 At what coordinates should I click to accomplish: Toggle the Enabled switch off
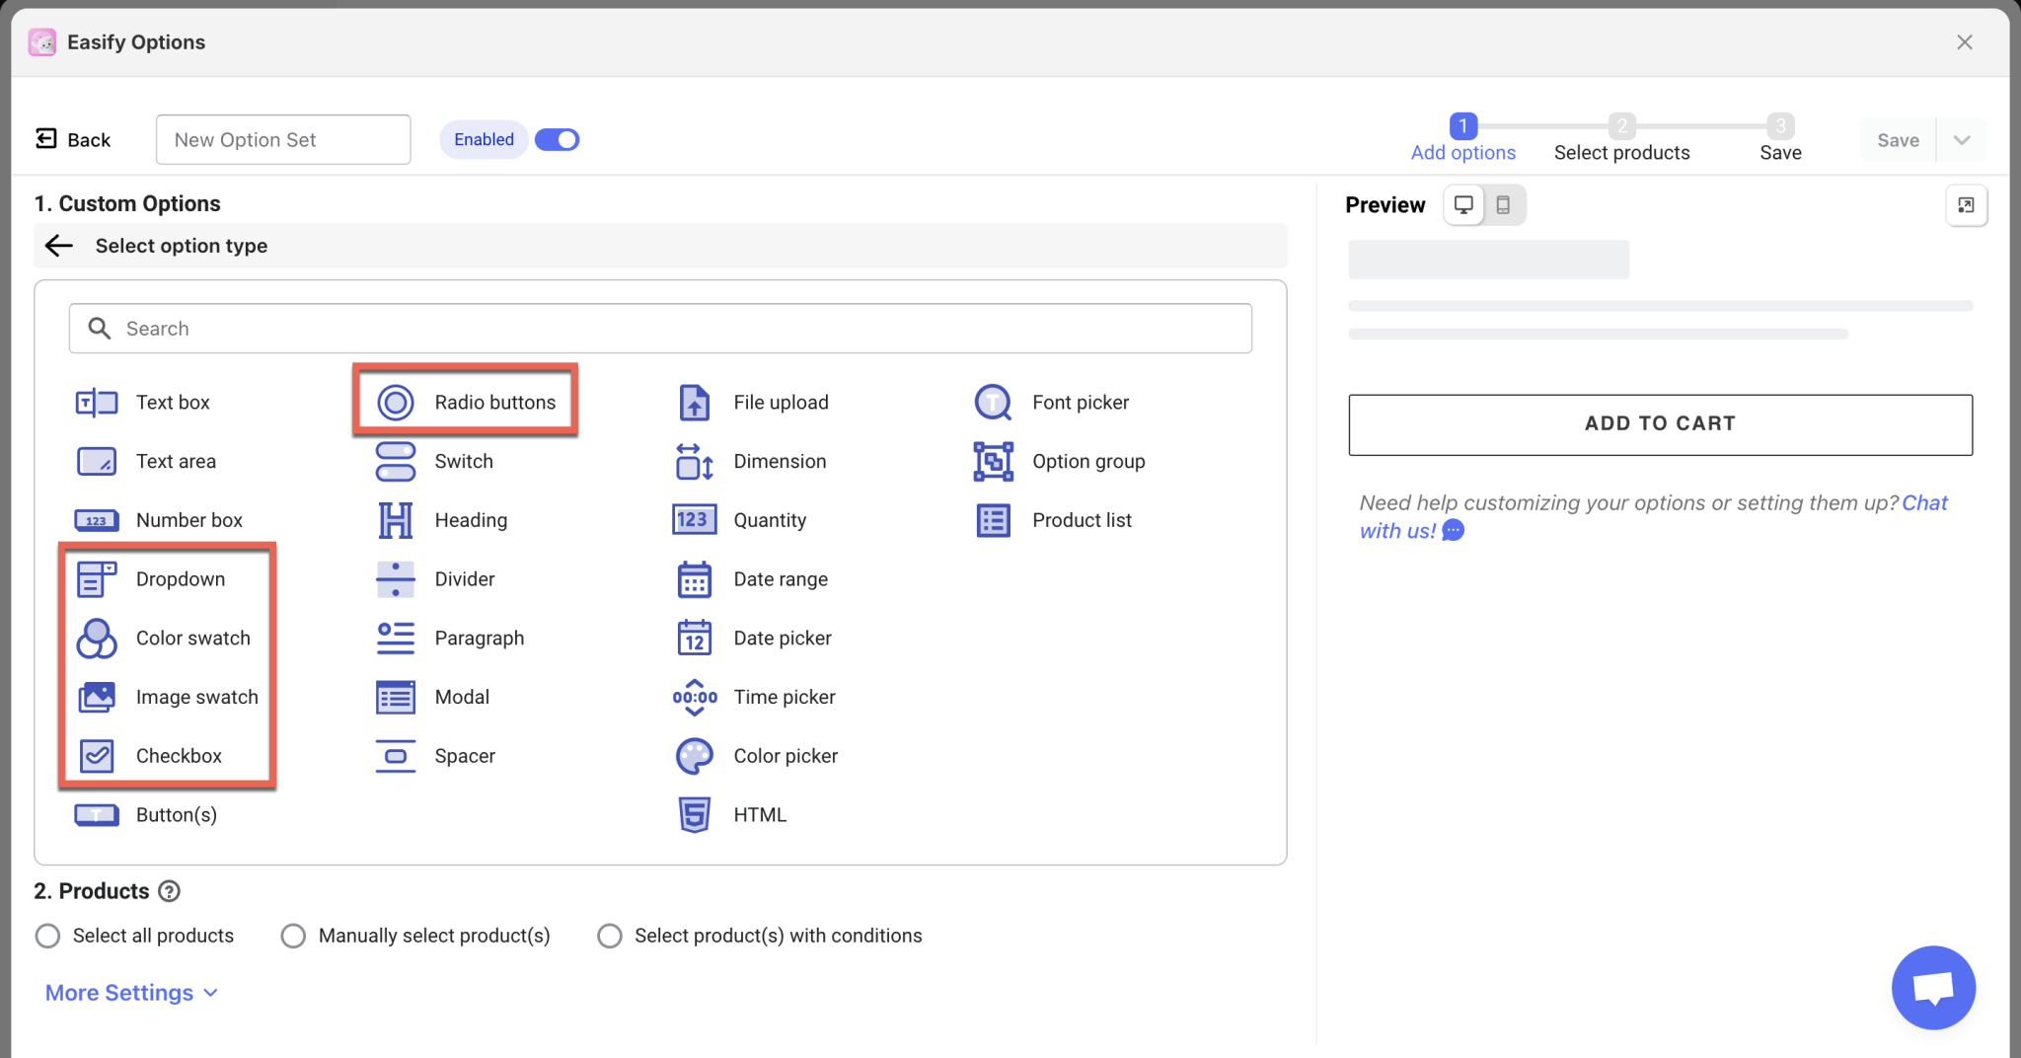[557, 139]
